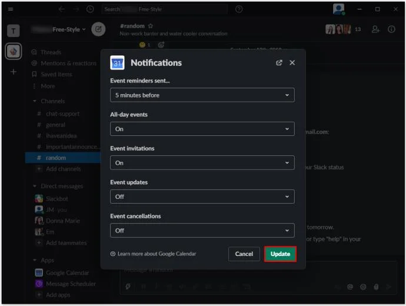This screenshot has width=406, height=306.
Task: Open More in sidebar
Action: point(48,86)
